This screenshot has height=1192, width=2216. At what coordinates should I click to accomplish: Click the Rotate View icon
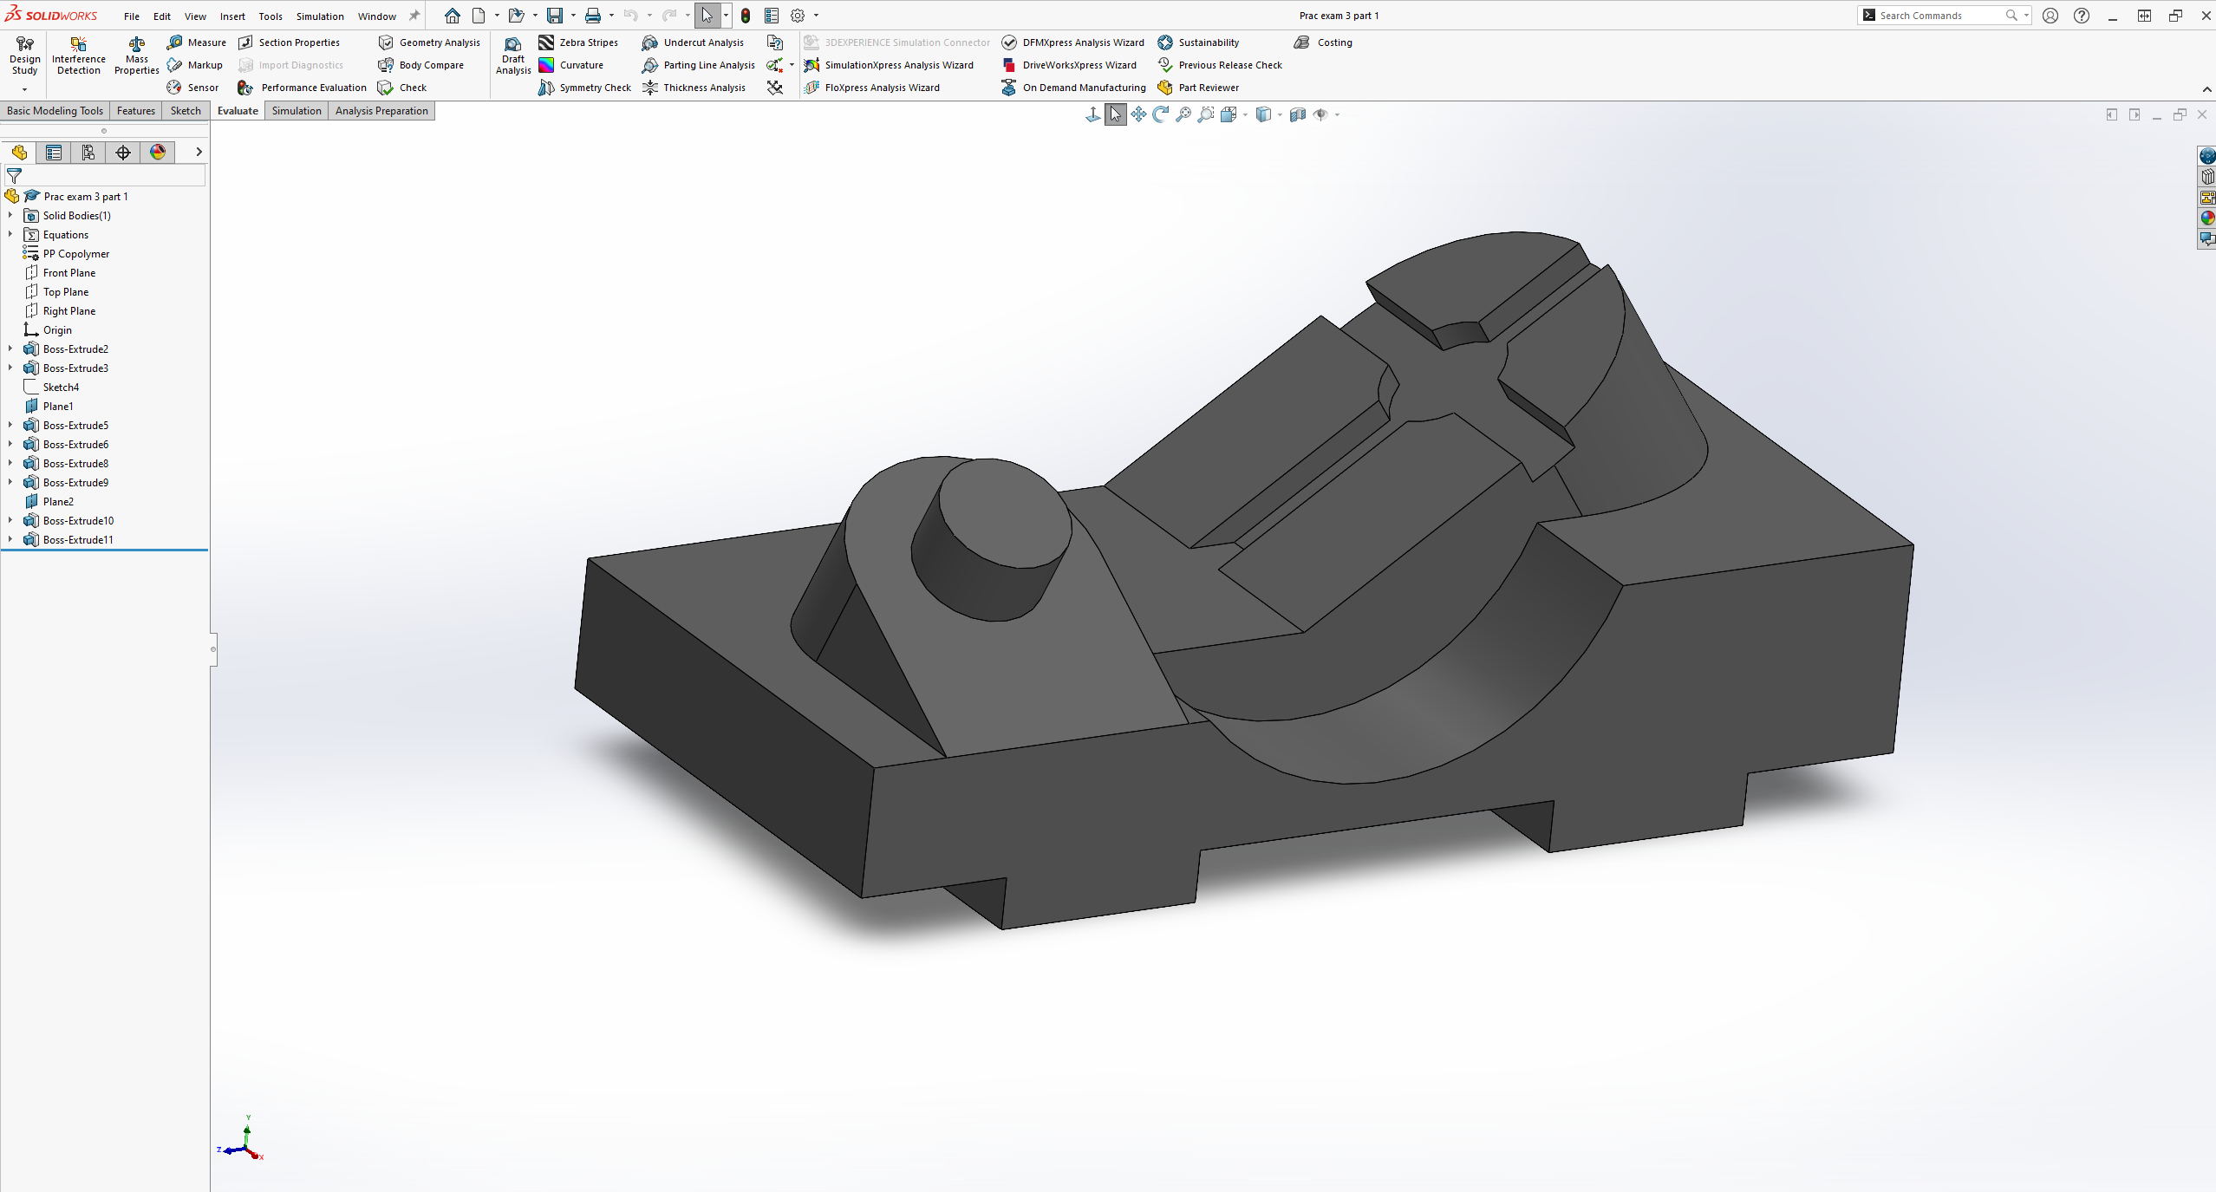tap(1161, 114)
